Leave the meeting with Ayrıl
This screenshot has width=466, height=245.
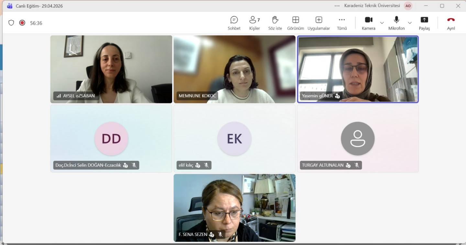point(451,23)
